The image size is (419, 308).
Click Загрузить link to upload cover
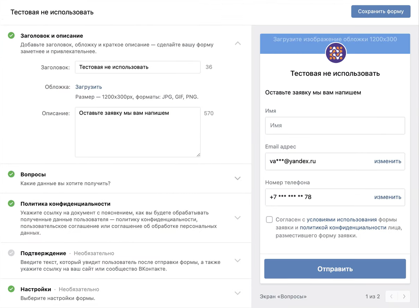(89, 87)
